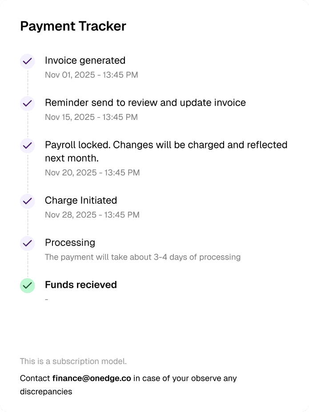Select the Payroll locked step checkmark
The image size is (309, 412).
point(28,146)
